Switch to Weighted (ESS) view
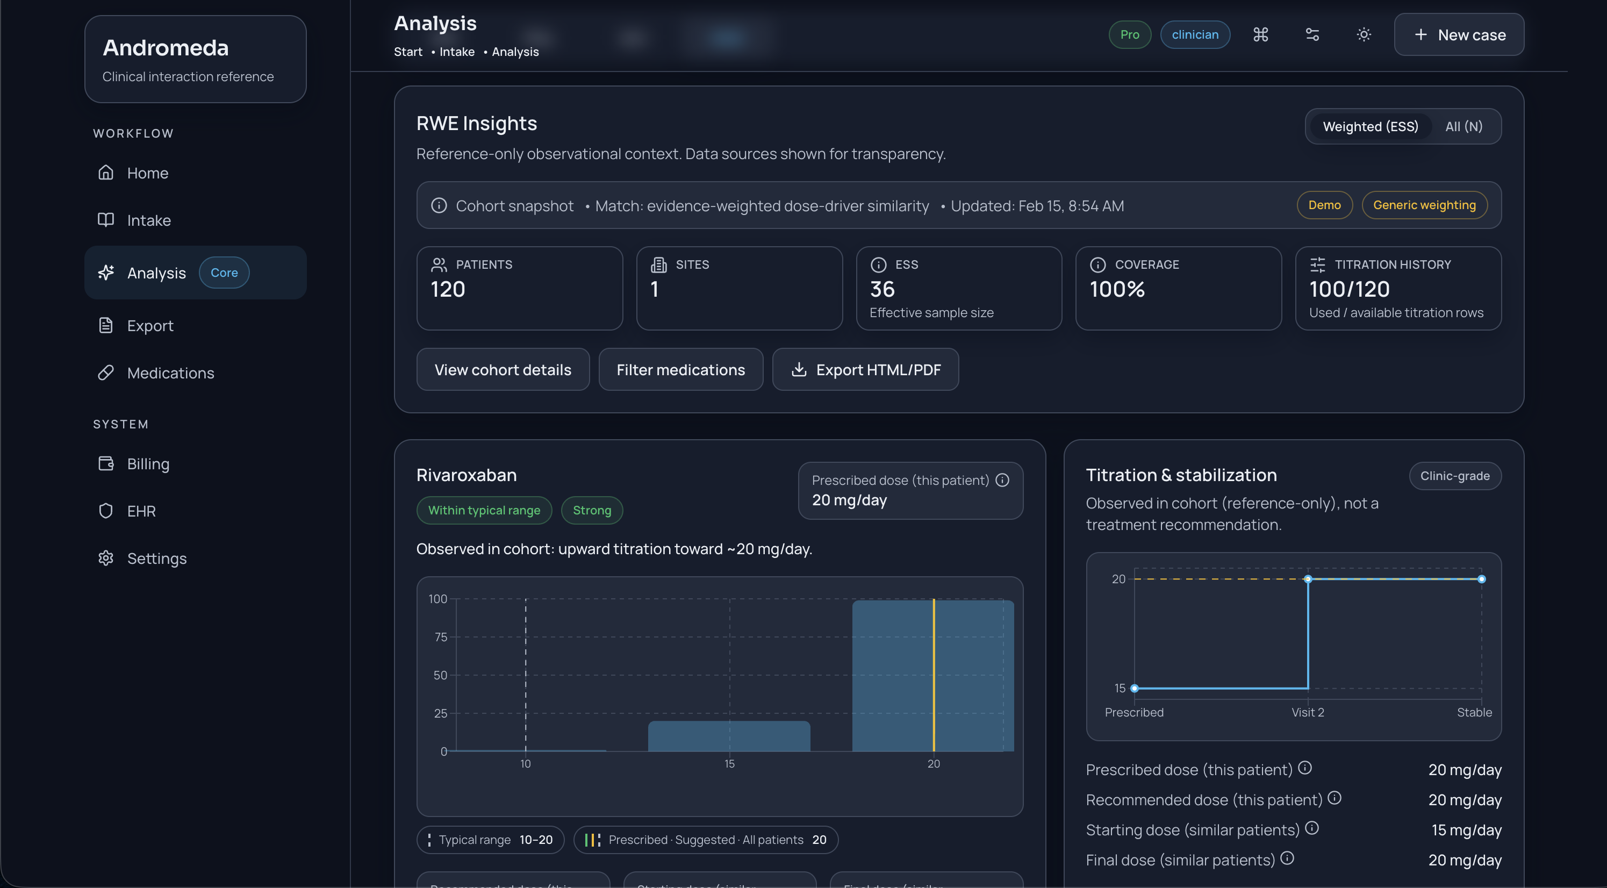 tap(1370, 127)
